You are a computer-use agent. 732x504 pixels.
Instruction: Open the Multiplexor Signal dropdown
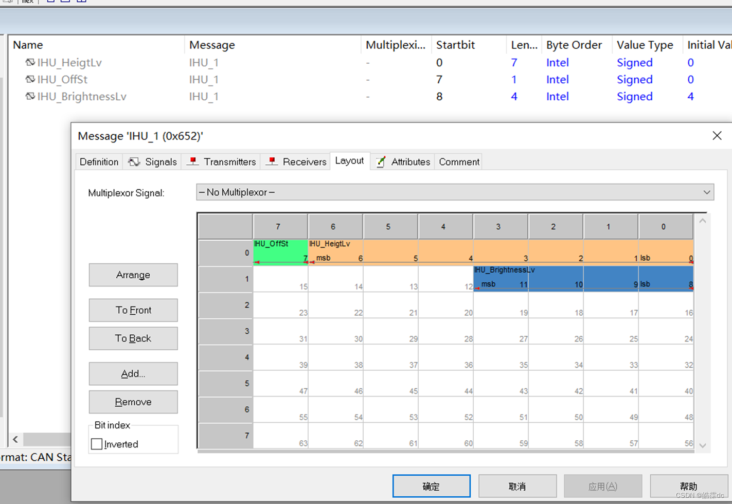(x=708, y=192)
